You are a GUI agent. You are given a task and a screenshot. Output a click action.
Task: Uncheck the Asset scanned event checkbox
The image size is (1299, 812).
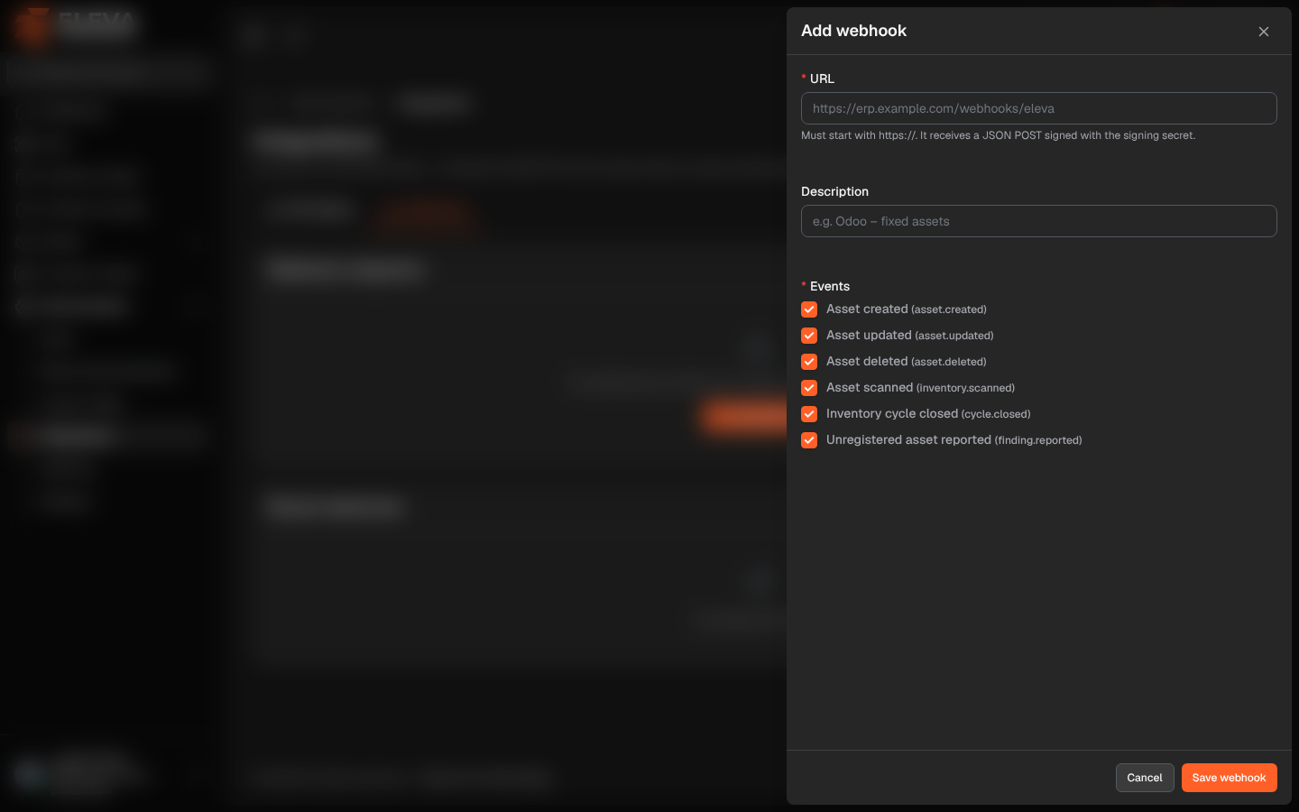809,388
